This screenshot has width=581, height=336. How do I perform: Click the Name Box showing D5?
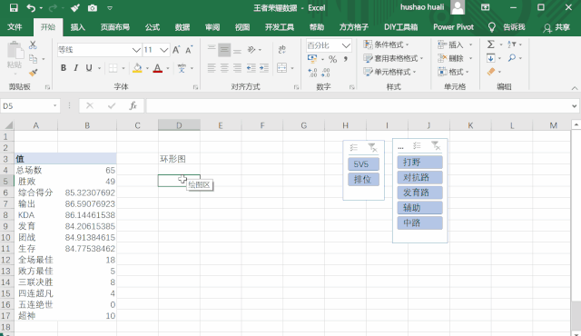coord(30,106)
